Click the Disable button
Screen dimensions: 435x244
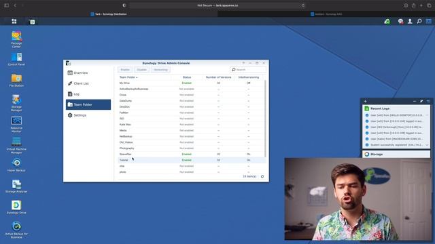pyautogui.click(x=141, y=70)
